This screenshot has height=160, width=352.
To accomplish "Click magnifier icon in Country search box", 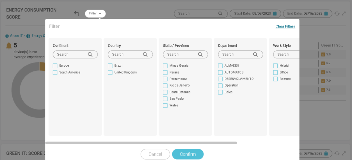I will 145,54.
